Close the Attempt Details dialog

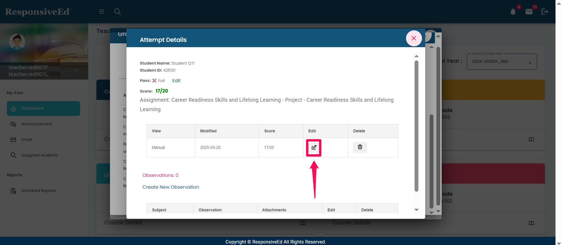(x=413, y=38)
